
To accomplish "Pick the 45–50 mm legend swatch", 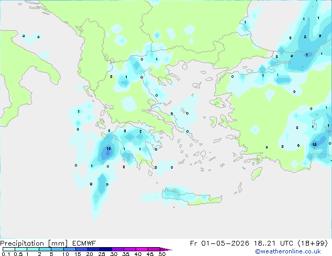I will click(154, 249).
